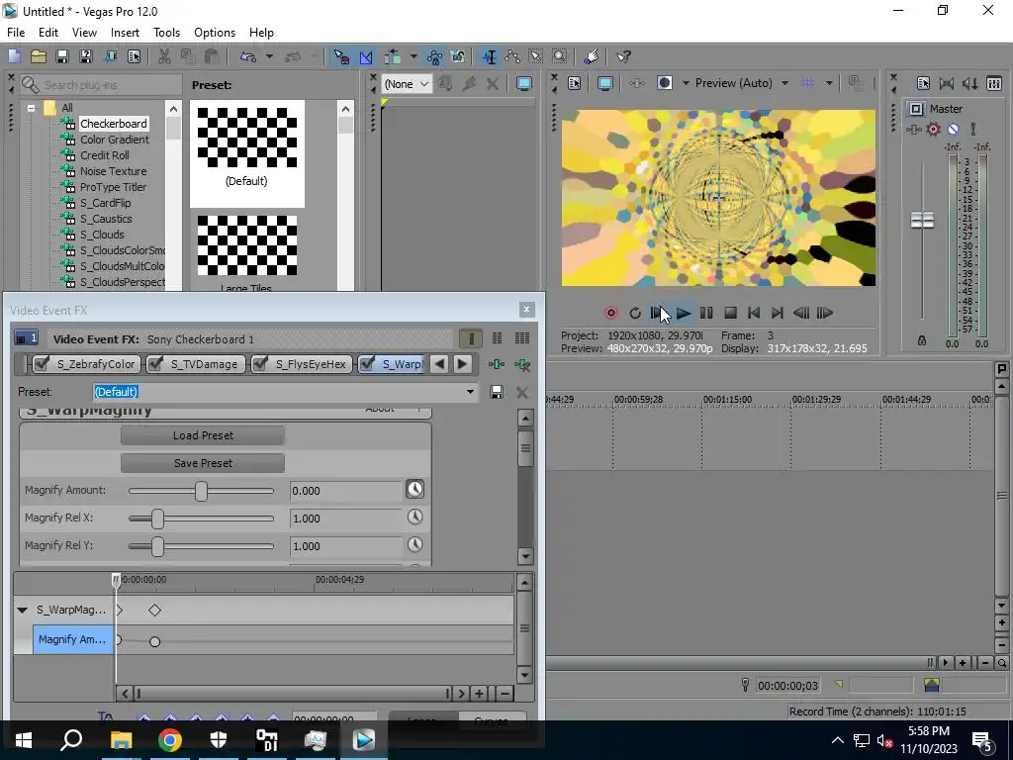Click the Undo arrow icon
The image size is (1013, 760).
click(x=248, y=56)
